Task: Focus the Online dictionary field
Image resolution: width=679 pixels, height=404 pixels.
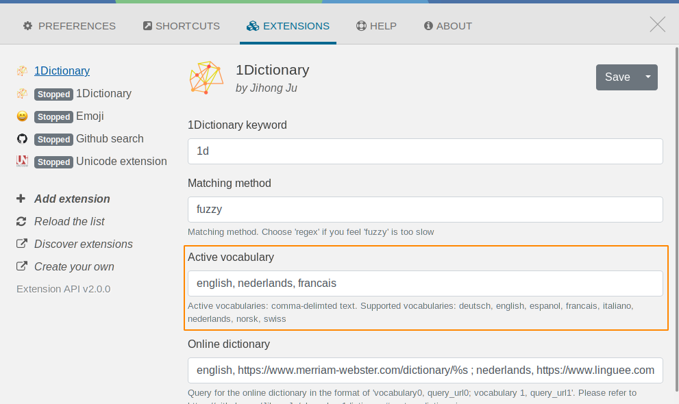Action: pyautogui.click(x=425, y=370)
